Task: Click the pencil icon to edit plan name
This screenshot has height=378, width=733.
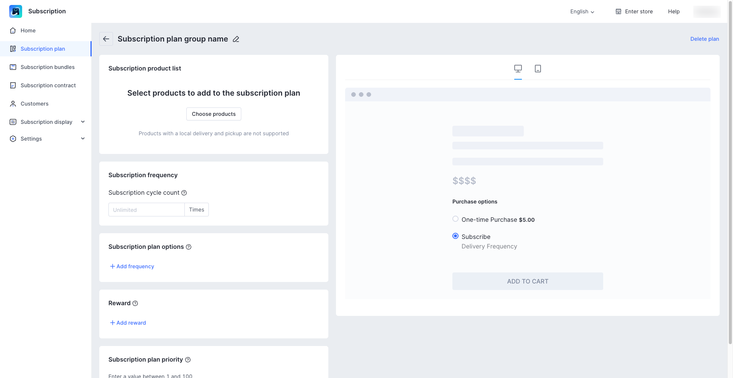Action: tap(236, 39)
